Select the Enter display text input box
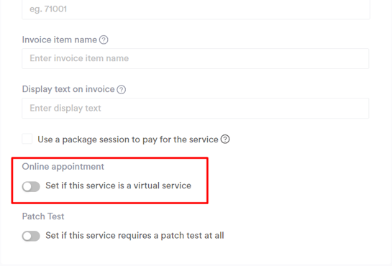Viewport: 392px width, 266px height. click(195, 108)
